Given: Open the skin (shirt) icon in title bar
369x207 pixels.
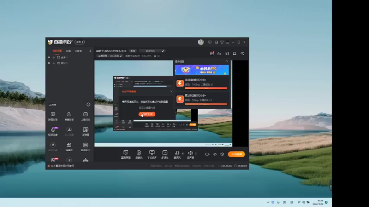Looking at the screenshot, I should 222,42.
